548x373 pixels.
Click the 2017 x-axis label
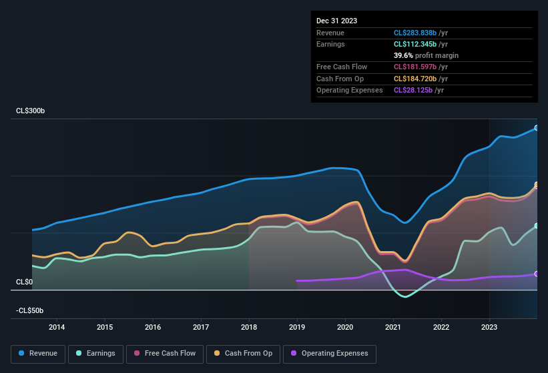(x=201, y=327)
